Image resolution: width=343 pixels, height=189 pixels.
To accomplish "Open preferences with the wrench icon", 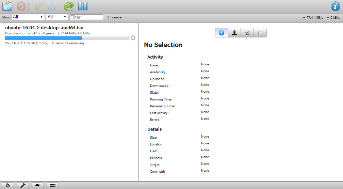I will (x=23, y=185).
